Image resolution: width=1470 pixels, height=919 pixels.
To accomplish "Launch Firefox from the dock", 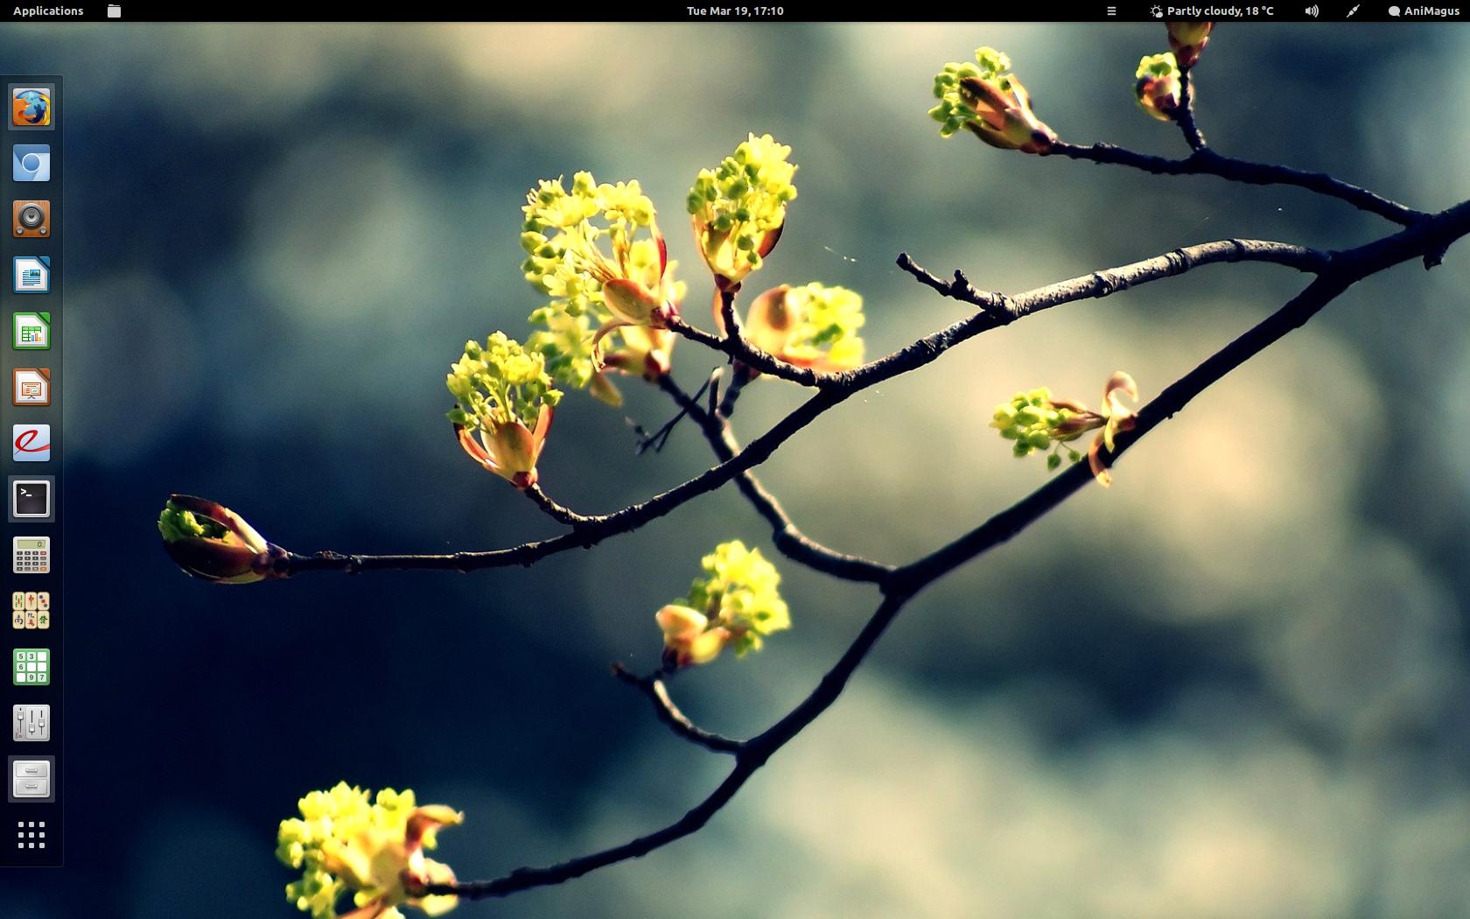I will 31,108.
